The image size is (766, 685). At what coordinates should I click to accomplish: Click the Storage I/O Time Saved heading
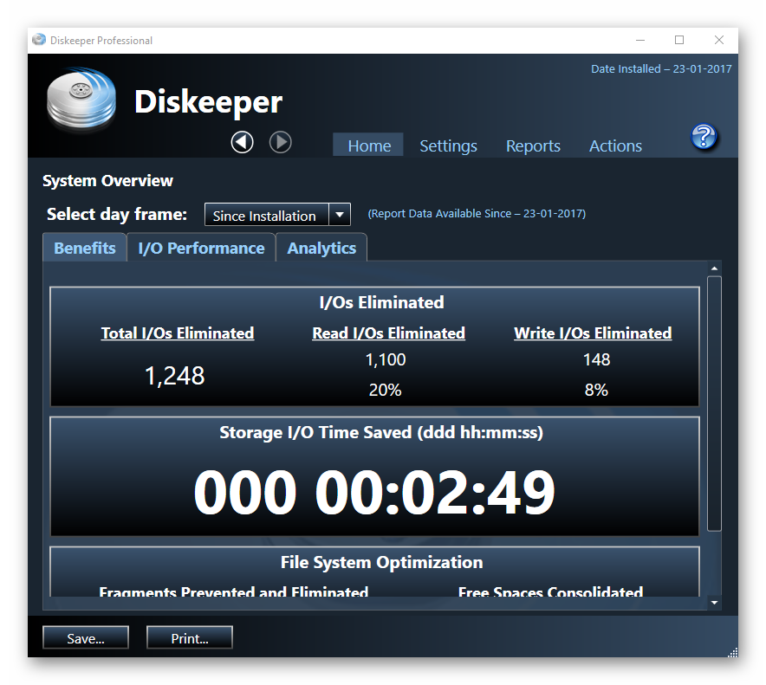click(381, 433)
